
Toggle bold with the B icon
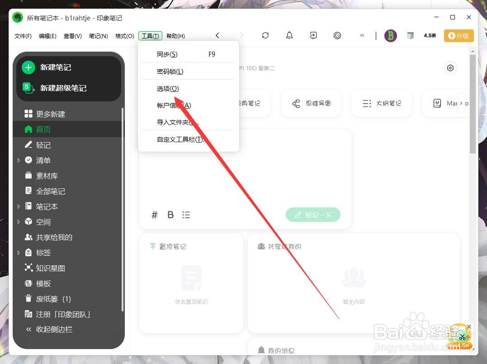[x=170, y=215]
